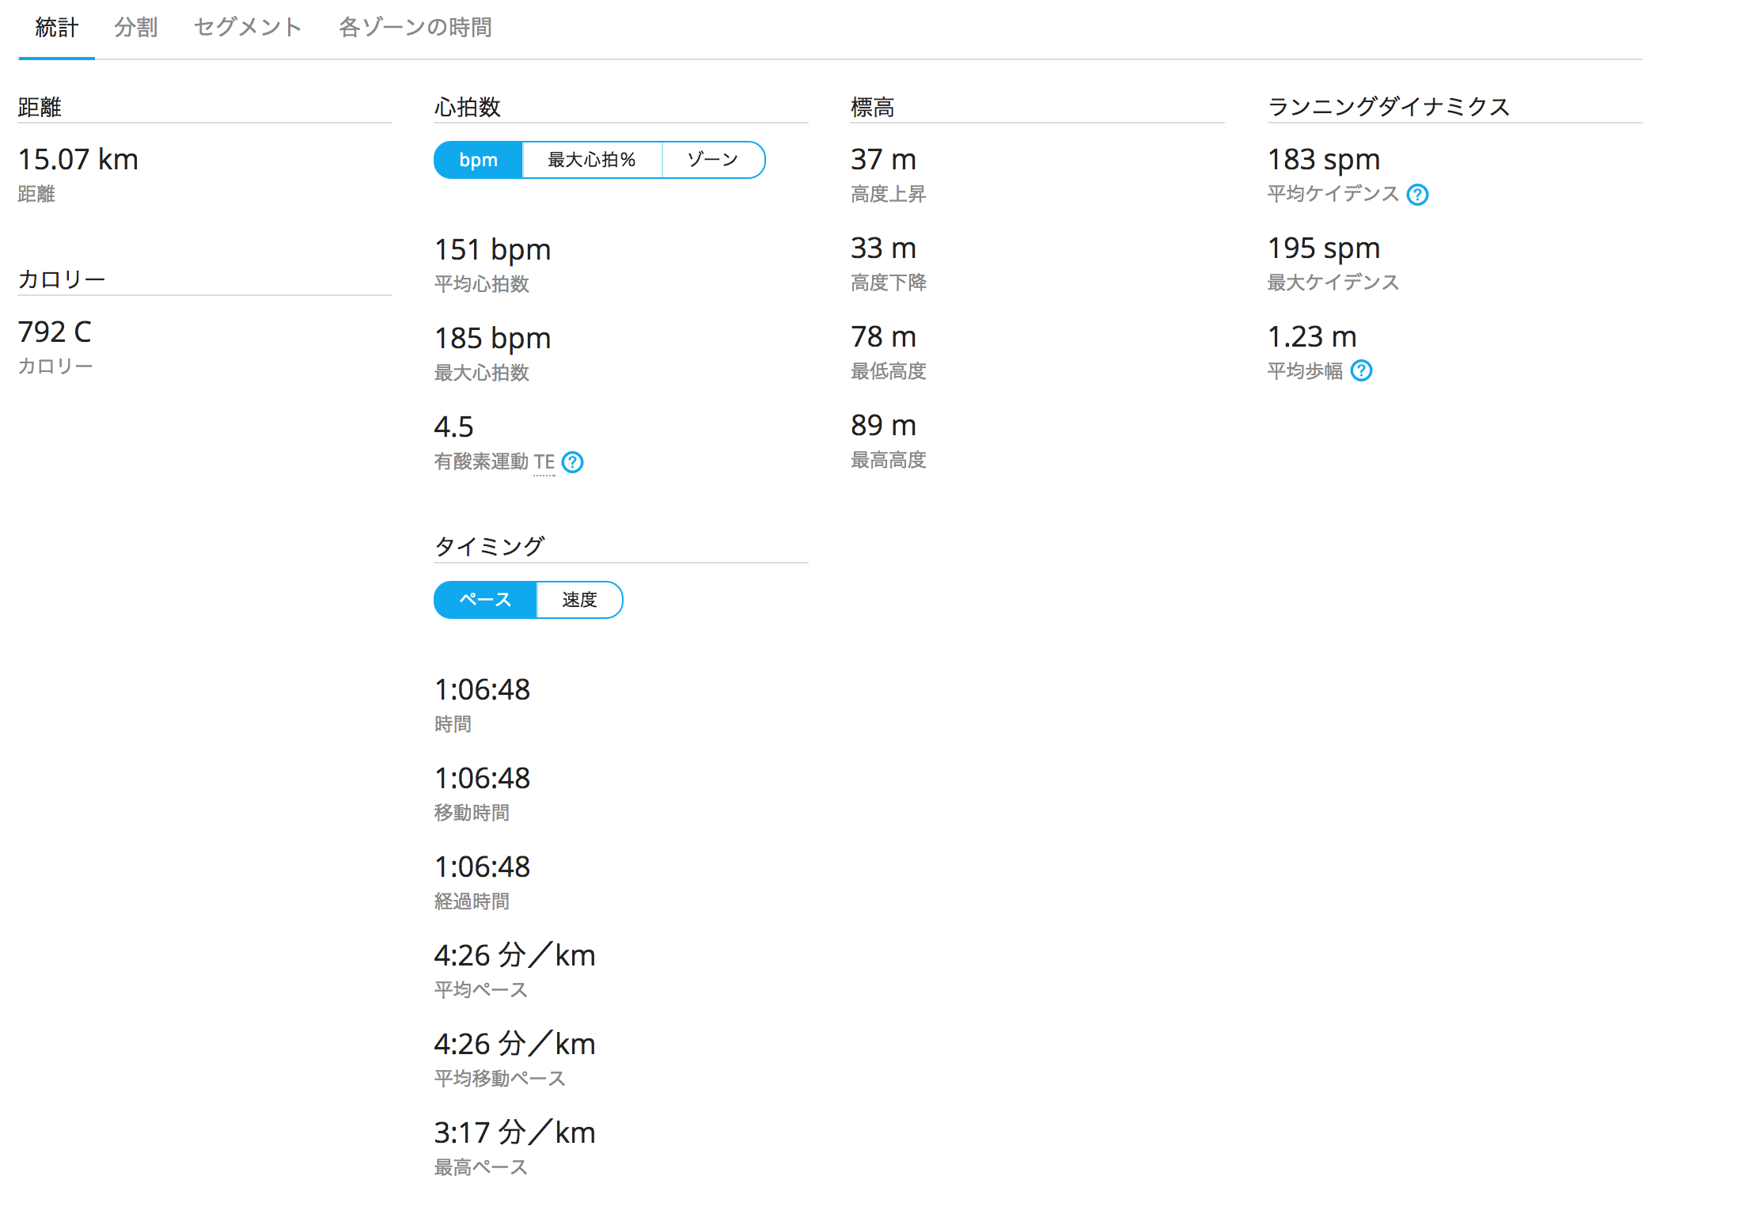Screen dimensions: 1752x1214
Task: Open help icon next to 平均歩幅
Action: [1361, 370]
